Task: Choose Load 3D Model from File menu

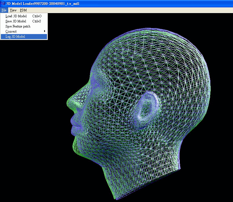Action: click(x=16, y=16)
